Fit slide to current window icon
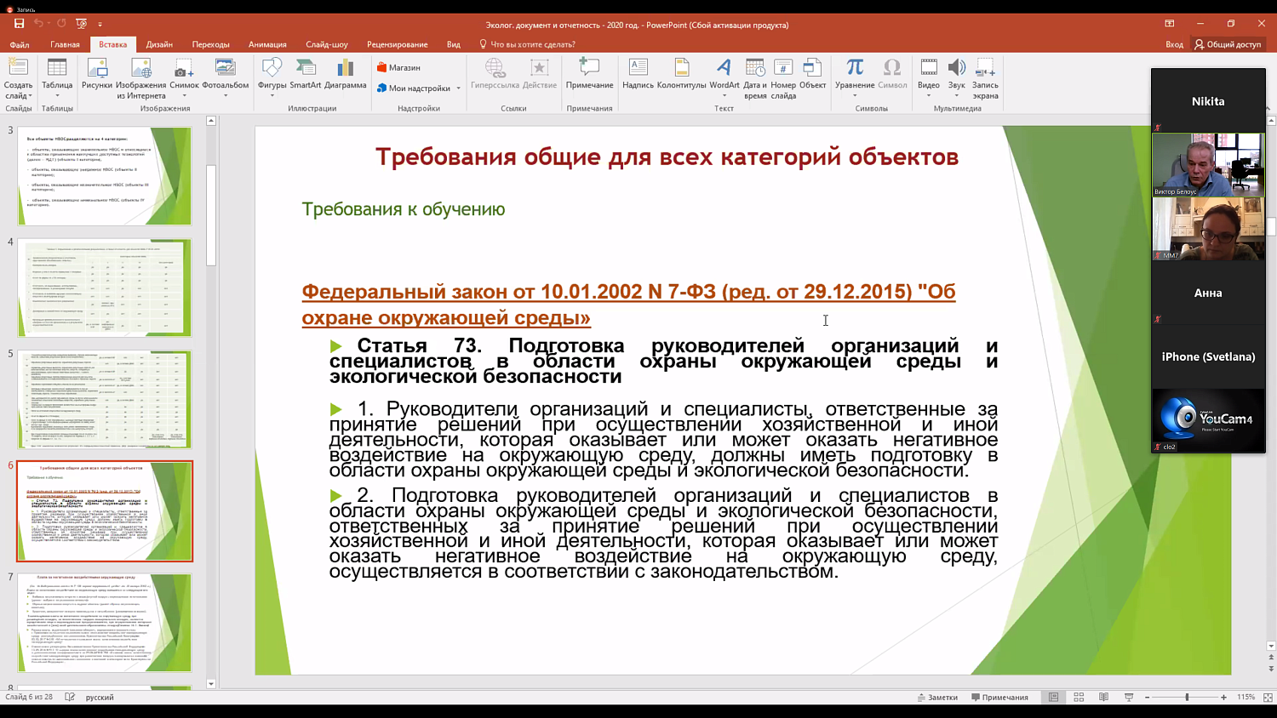The width and height of the screenshot is (1277, 718). [1268, 697]
